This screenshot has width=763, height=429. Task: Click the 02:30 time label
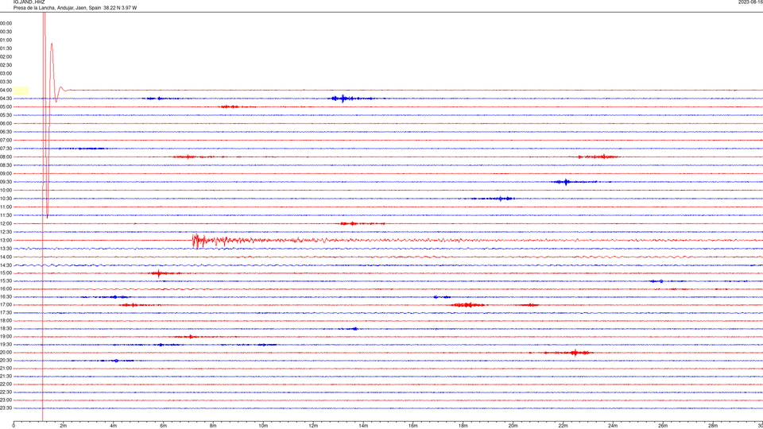pyautogui.click(x=6, y=65)
